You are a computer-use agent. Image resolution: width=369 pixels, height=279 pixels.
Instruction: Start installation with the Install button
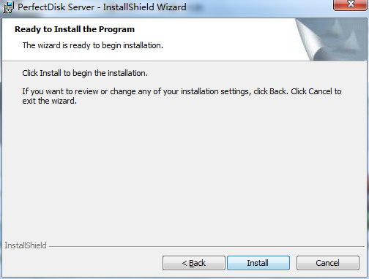[258, 263]
